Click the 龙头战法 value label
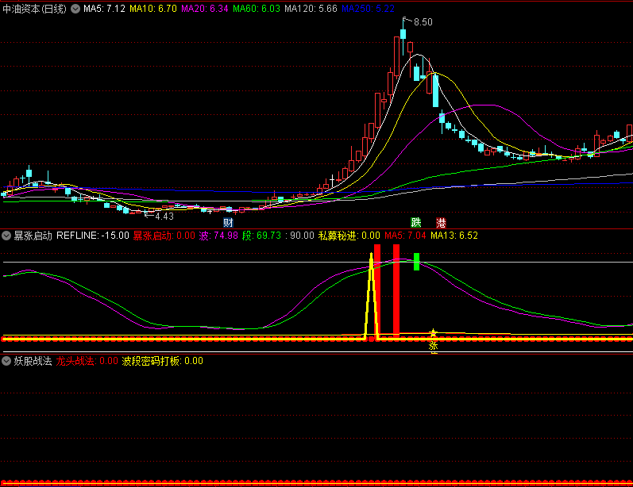The width and height of the screenshot is (633, 487). (x=86, y=361)
